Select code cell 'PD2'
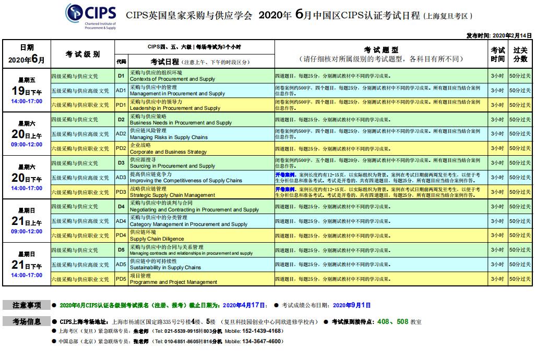Screen dimensions: 536x351 (121, 148)
